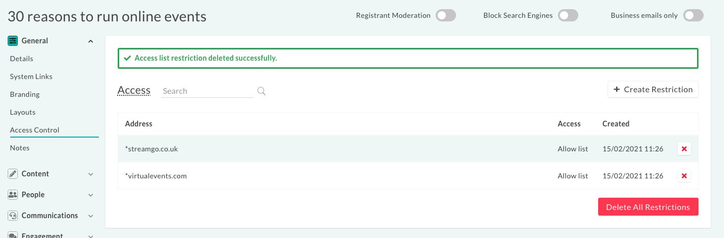Click the search magnifier icon
Image resolution: width=724 pixels, height=238 pixels.
coord(261,91)
